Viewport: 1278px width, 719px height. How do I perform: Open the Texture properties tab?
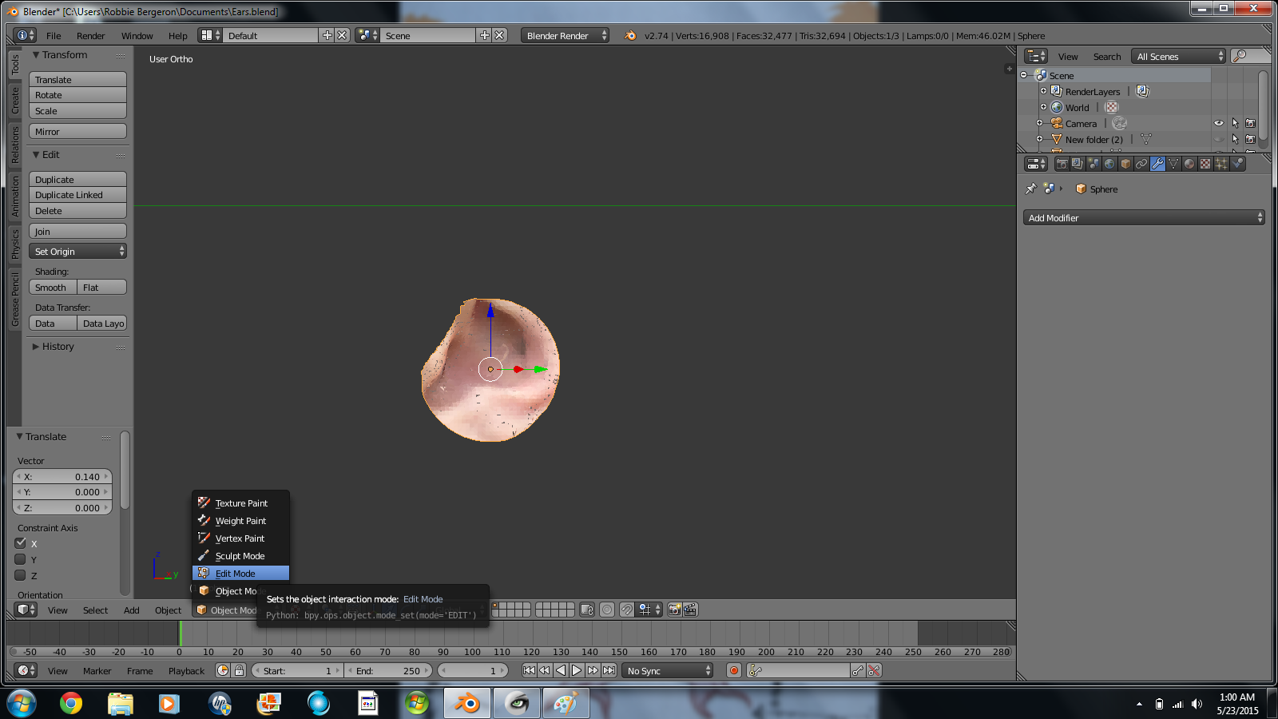click(x=1205, y=164)
